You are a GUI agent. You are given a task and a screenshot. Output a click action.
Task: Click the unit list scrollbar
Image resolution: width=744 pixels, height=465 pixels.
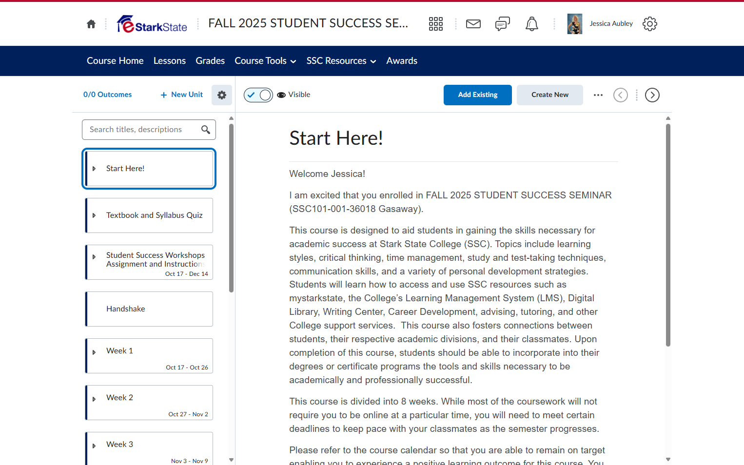coord(232,208)
